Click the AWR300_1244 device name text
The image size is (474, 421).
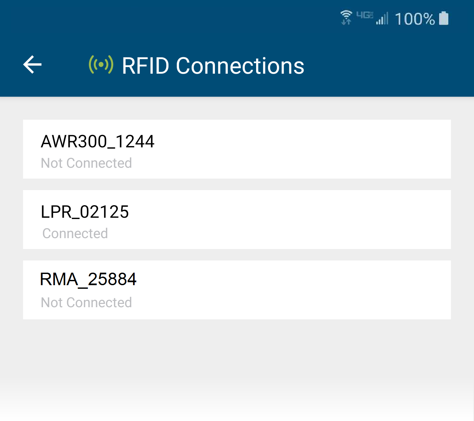97,142
